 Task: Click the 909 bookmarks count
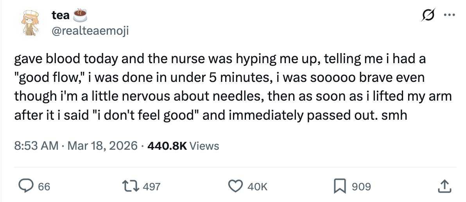(362, 187)
